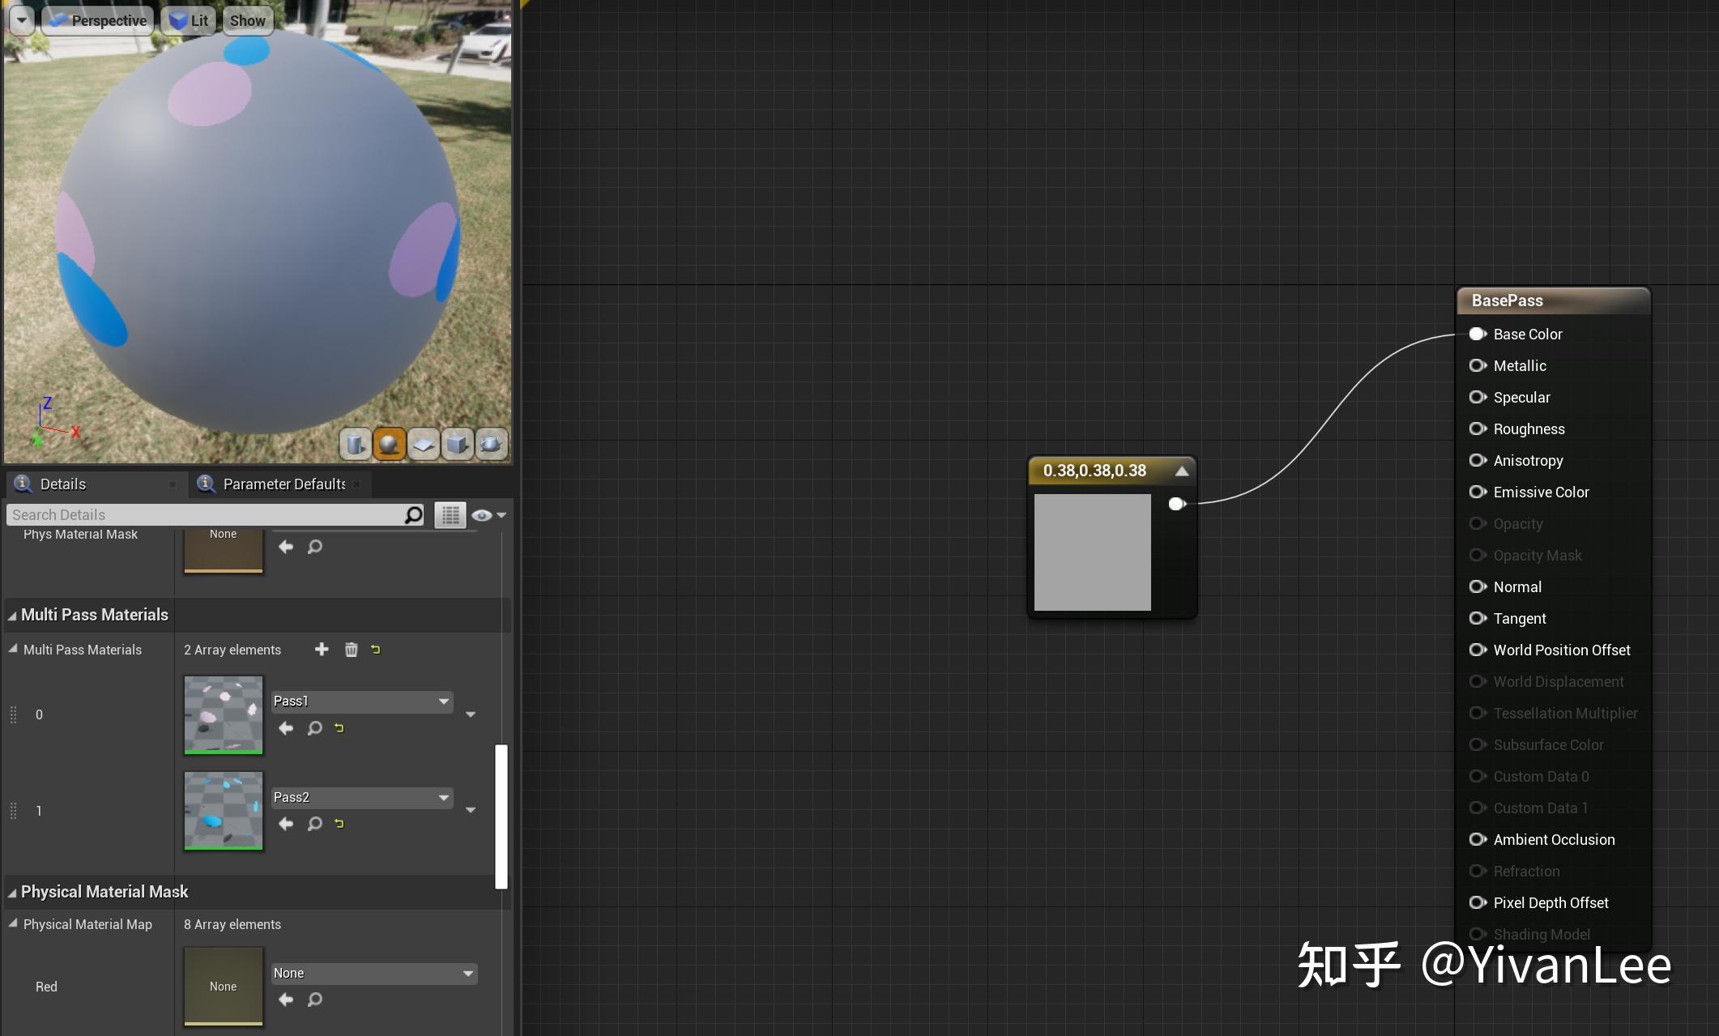Click the teapot custom mesh preview icon
Screen dimensions: 1719x1036
pos(491,443)
